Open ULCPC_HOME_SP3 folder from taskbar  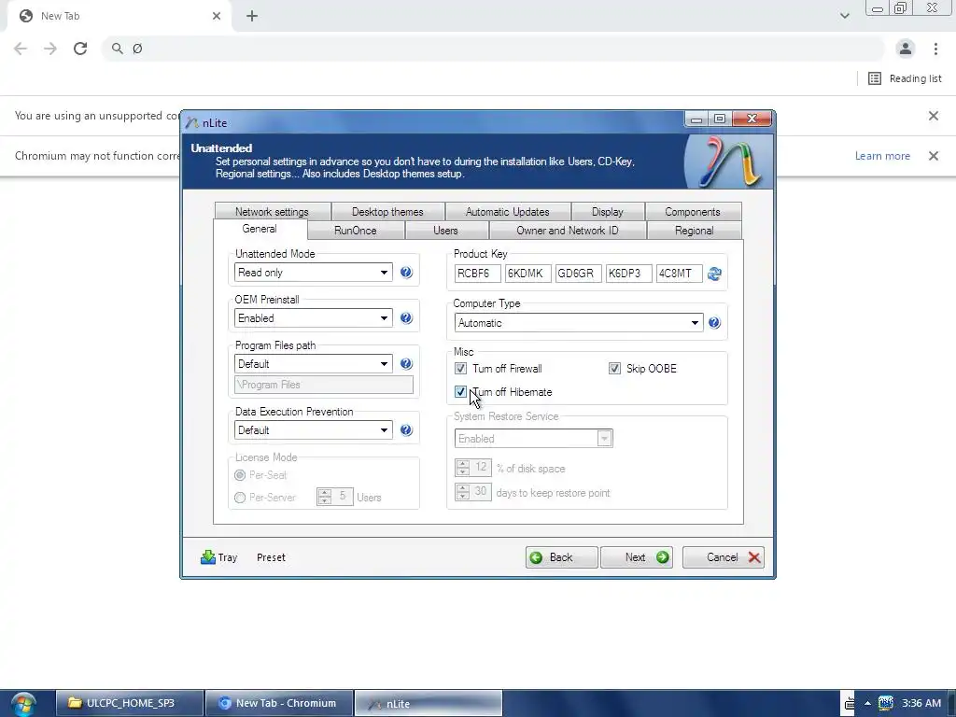130,704
